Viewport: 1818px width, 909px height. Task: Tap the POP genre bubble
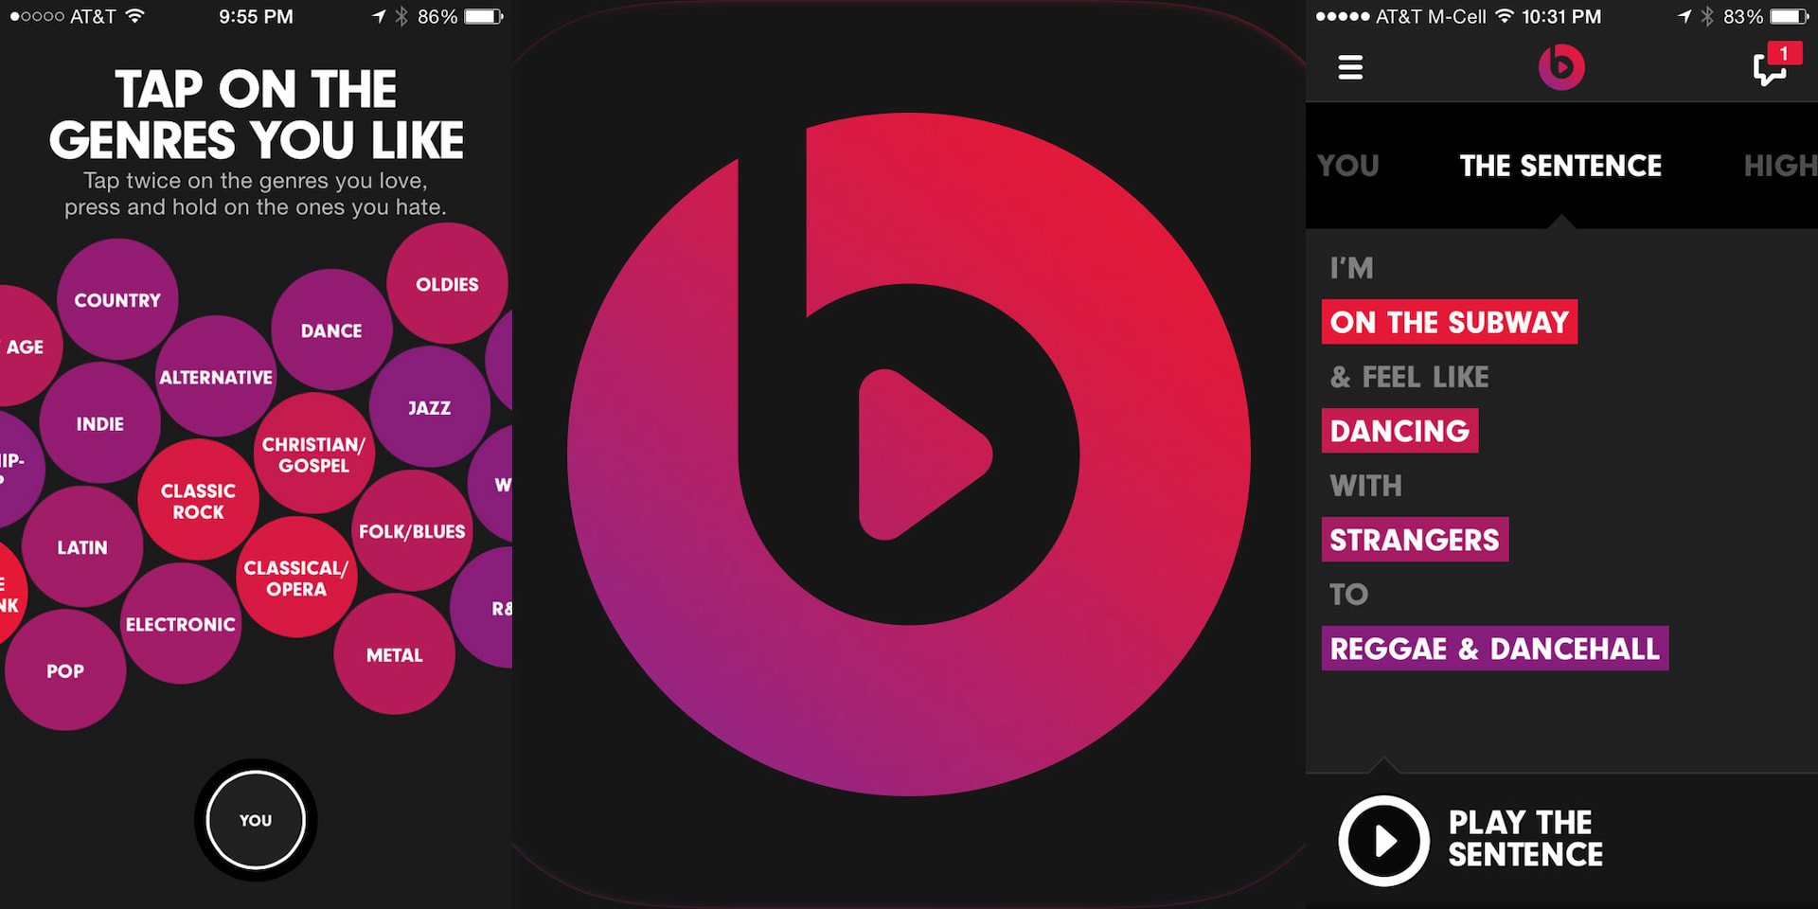click(65, 669)
